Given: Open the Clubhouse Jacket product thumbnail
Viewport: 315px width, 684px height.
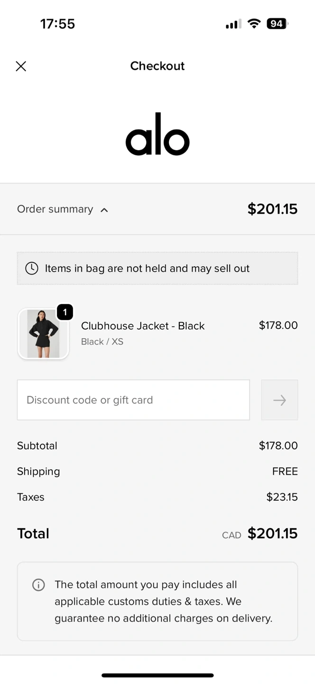Looking at the screenshot, I should (43, 333).
